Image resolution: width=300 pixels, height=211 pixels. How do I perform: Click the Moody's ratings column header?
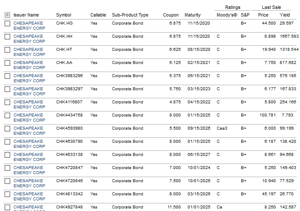[227, 15]
